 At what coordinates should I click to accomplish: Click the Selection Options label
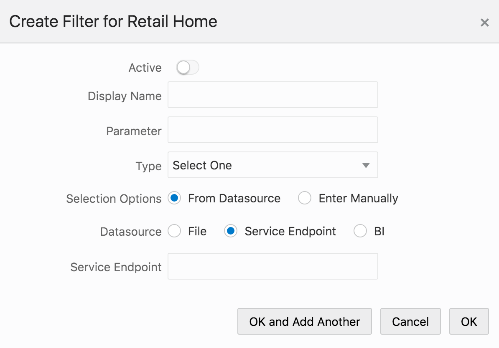(x=114, y=199)
